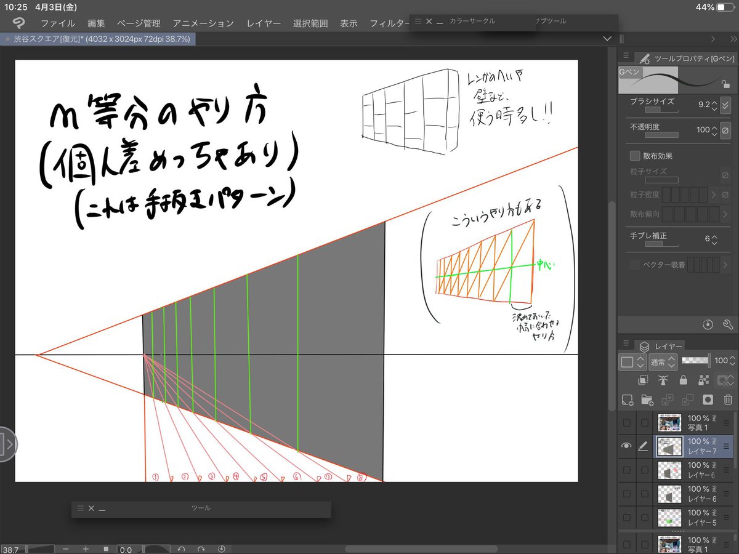739x554 pixels.
Task: Select the 渋谷スクエア document tab
Action: [x=99, y=38]
